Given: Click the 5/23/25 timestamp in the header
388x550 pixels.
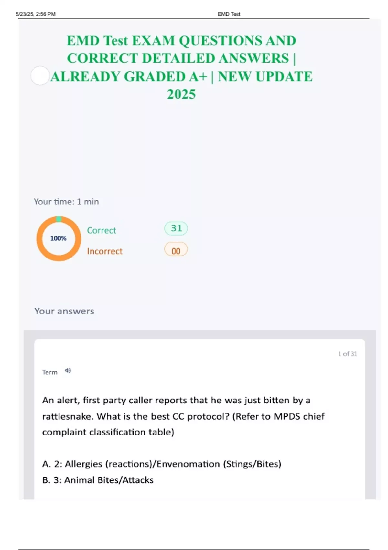Looking at the screenshot, I should [36, 14].
